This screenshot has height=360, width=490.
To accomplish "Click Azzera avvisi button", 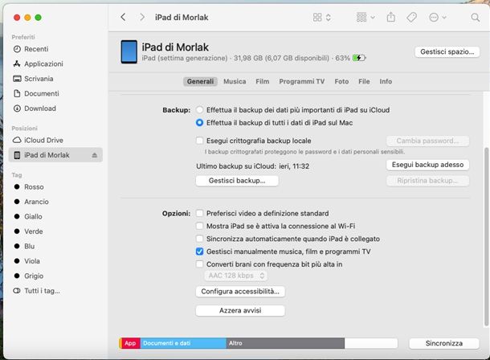I will click(x=240, y=311).
